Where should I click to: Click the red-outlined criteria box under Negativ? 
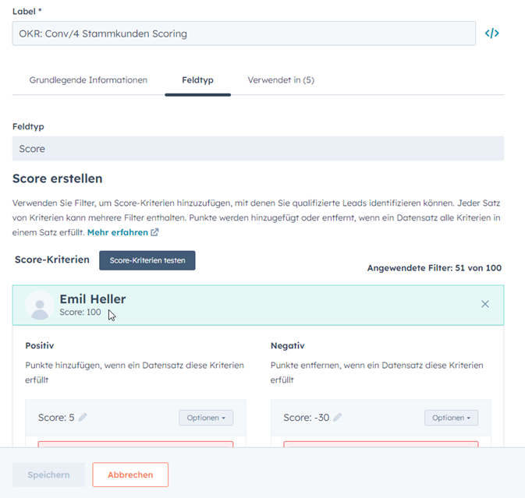(x=381, y=444)
